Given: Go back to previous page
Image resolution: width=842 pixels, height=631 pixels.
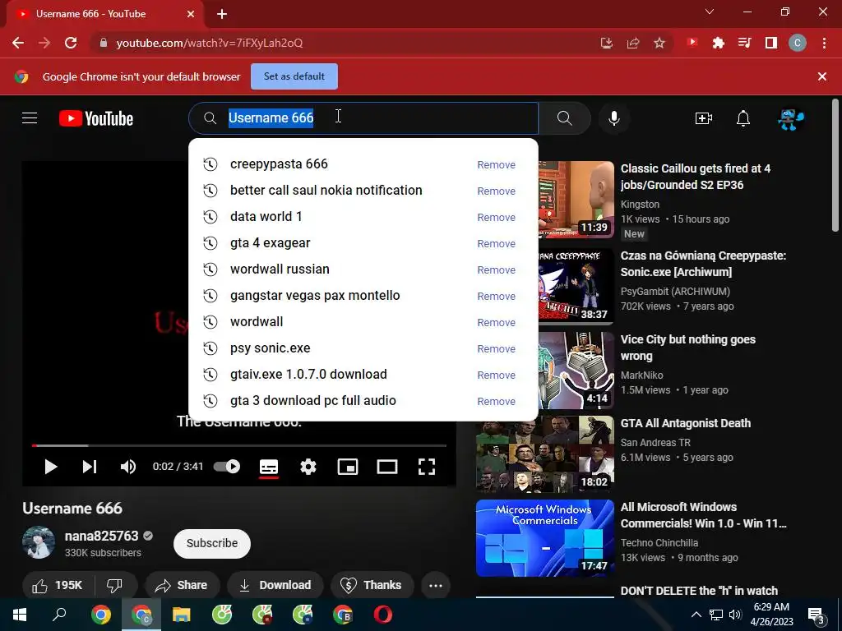Looking at the screenshot, I should pos(18,43).
